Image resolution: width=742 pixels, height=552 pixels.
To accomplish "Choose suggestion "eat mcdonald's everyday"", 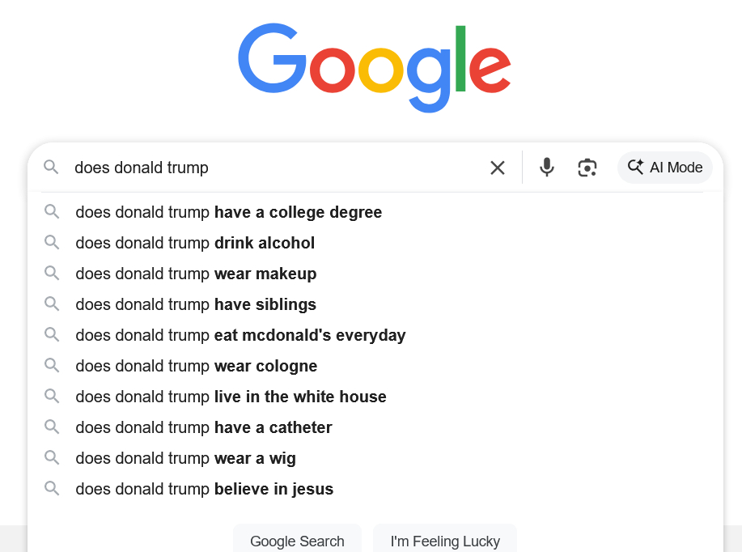I will tap(240, 335).
